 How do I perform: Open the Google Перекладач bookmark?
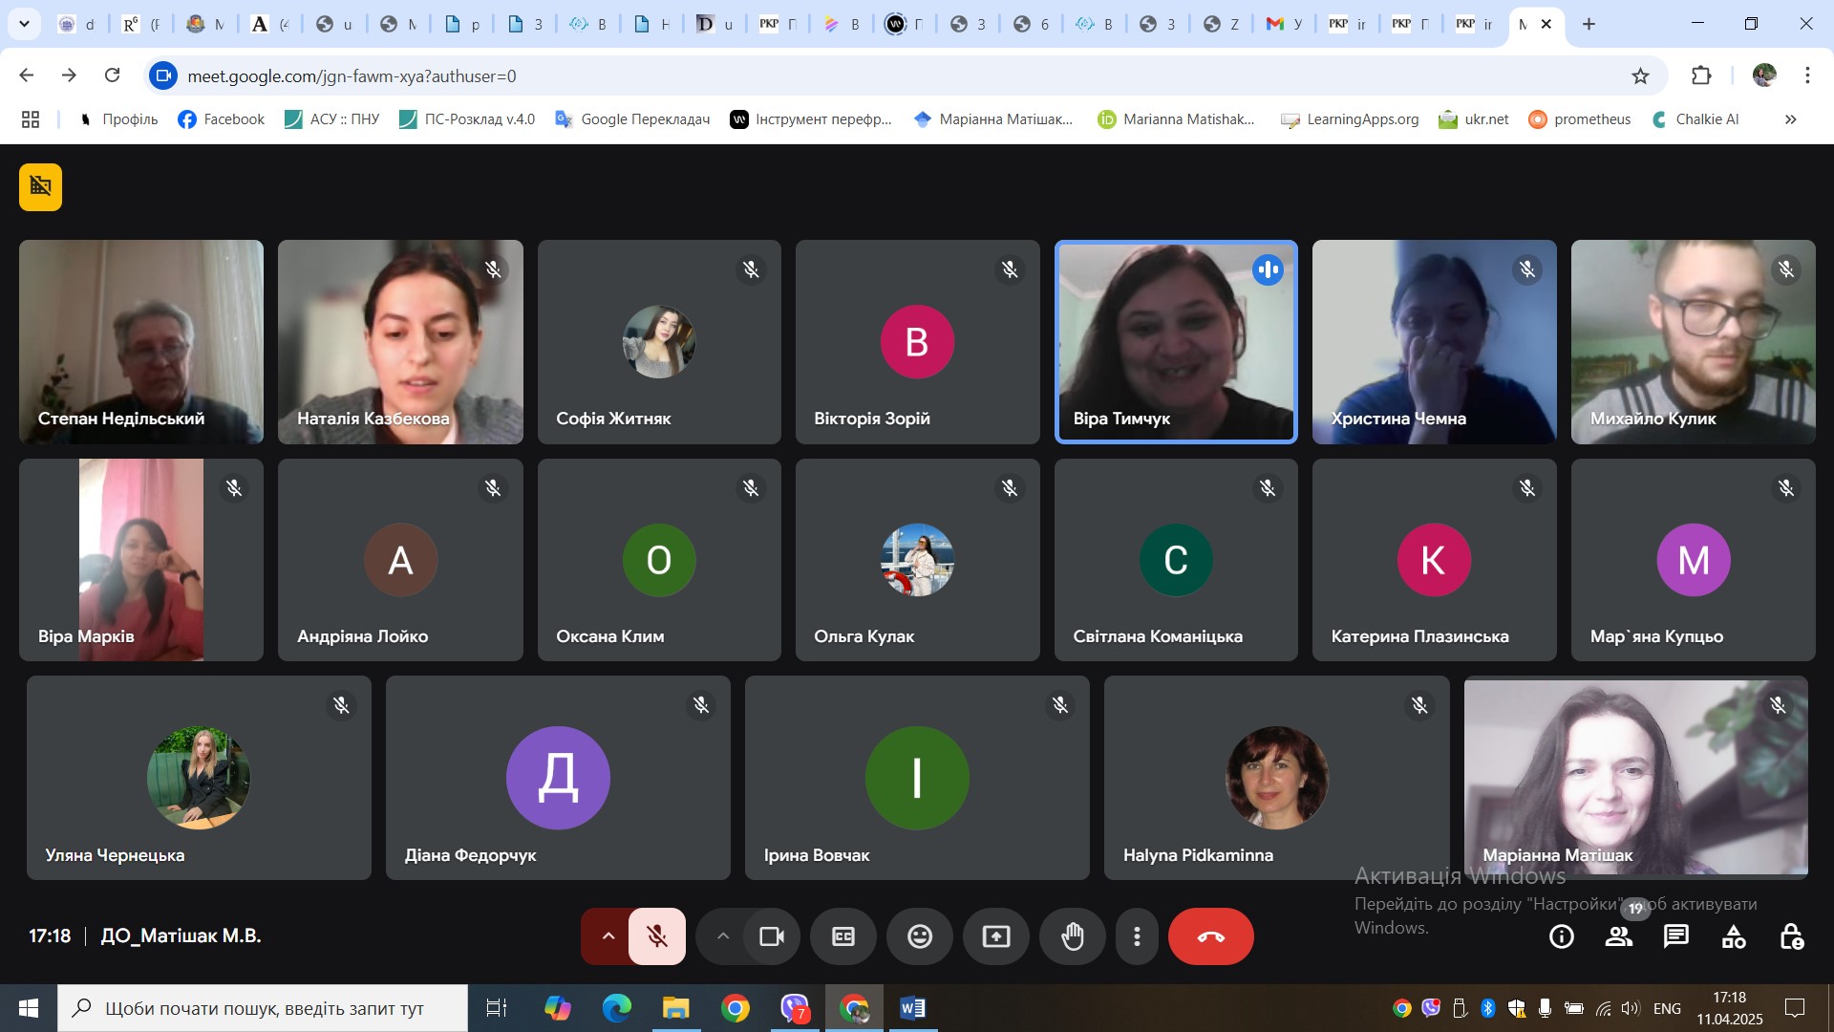(x=632, y=119)
